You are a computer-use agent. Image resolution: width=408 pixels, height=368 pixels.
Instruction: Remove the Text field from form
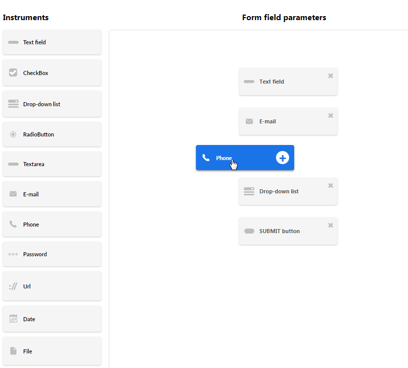(330, 76)
